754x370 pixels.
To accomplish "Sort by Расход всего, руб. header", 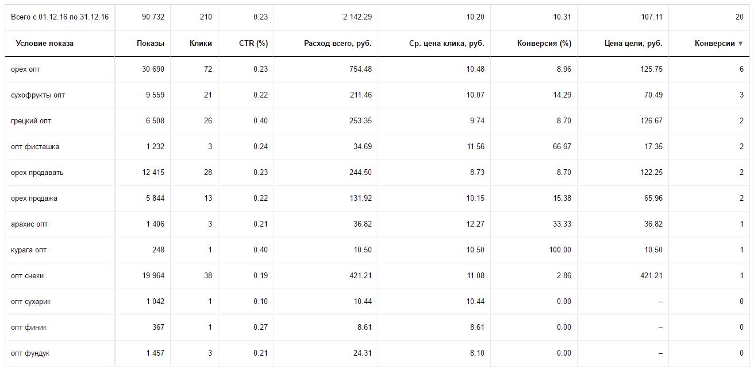I will point(338,43).
